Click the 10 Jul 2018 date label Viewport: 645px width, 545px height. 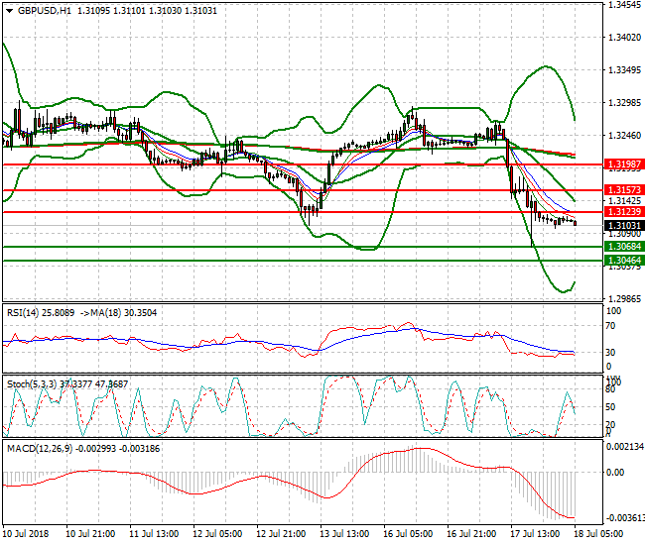coord(28,533)
